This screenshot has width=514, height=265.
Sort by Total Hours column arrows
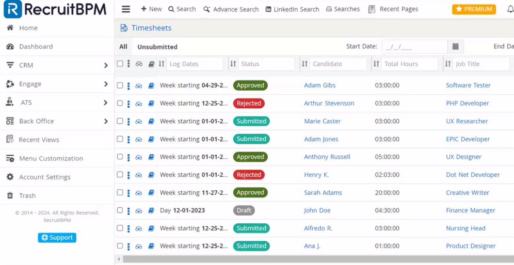point(376,64)
